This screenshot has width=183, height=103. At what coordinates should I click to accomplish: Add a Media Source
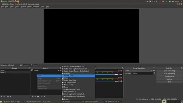[78, 85]
